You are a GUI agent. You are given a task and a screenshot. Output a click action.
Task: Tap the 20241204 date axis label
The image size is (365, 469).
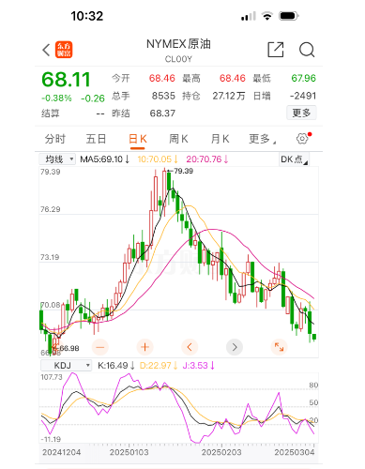coord(62,452)
